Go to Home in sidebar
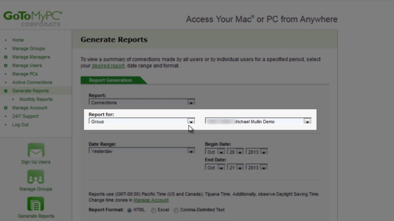The height and width of the screenshot is (221, 394). tap(18, 40)
